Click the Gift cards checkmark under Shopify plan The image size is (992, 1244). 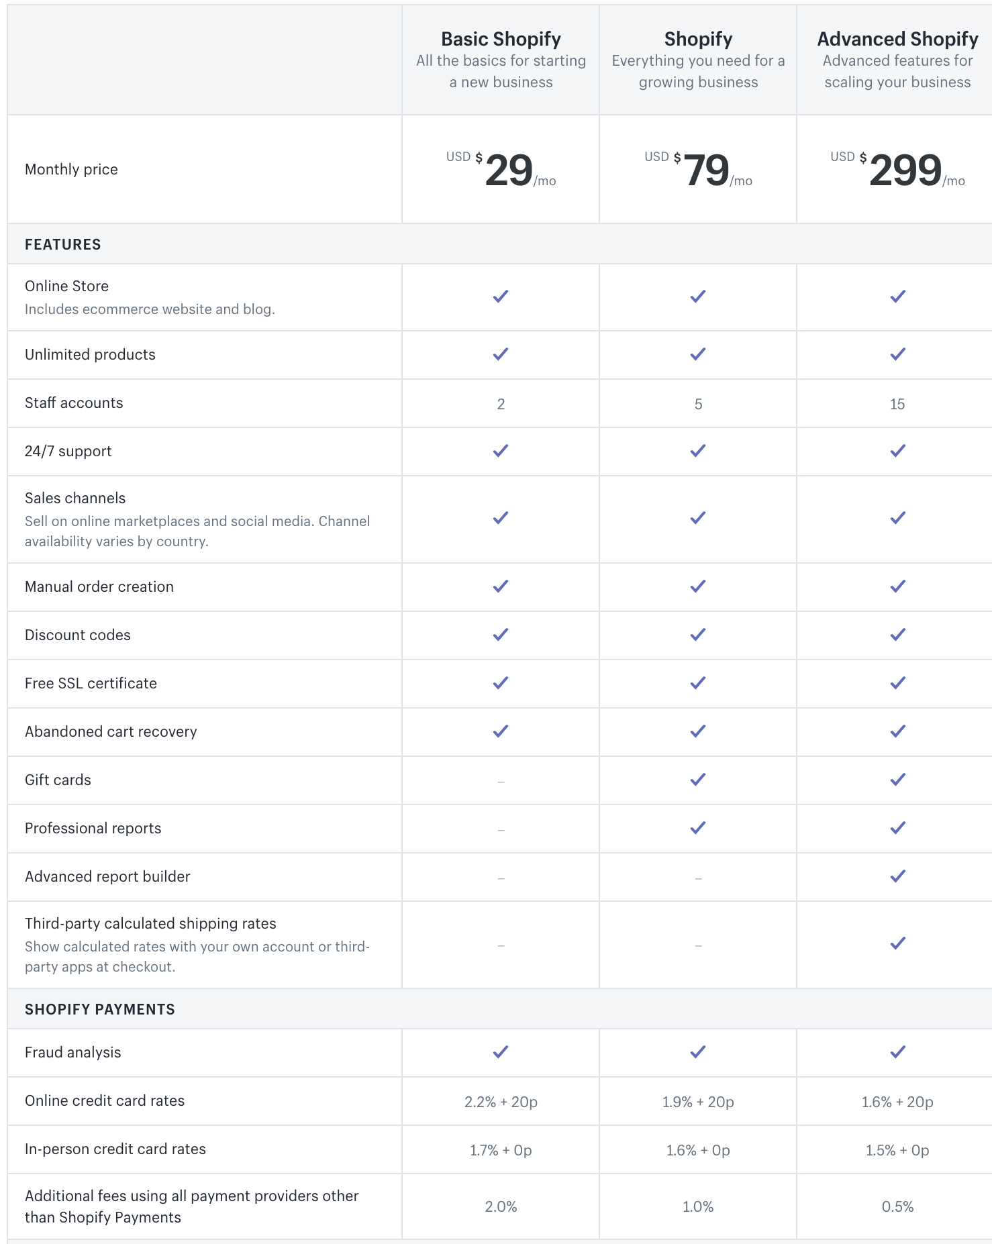[x=698, y=780]
